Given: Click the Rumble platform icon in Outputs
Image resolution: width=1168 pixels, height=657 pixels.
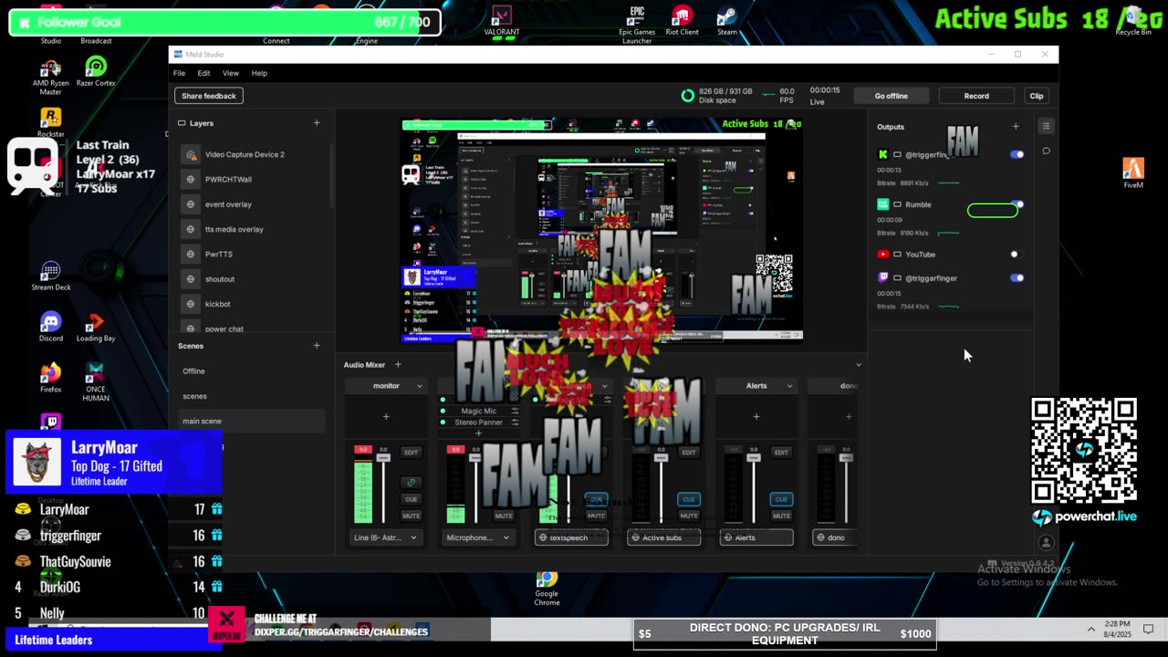Looking at the screenshot, I should [x=882, y=204].
